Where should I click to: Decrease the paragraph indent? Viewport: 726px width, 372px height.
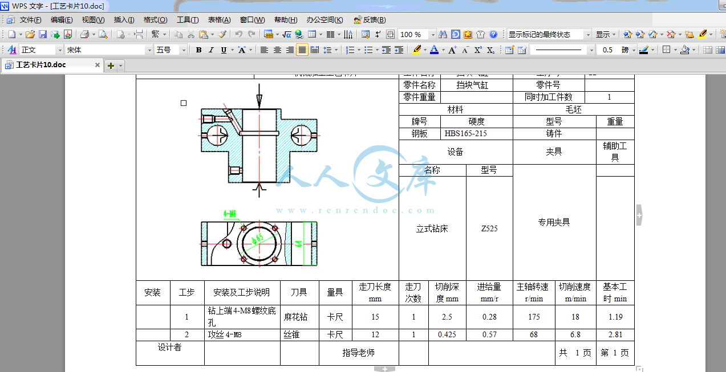[x=386, y=50]
